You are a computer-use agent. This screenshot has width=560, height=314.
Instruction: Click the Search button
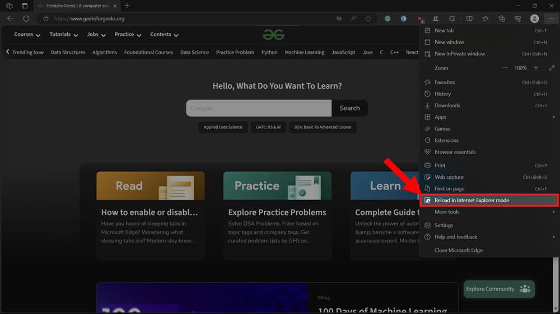tap(349, 108)
